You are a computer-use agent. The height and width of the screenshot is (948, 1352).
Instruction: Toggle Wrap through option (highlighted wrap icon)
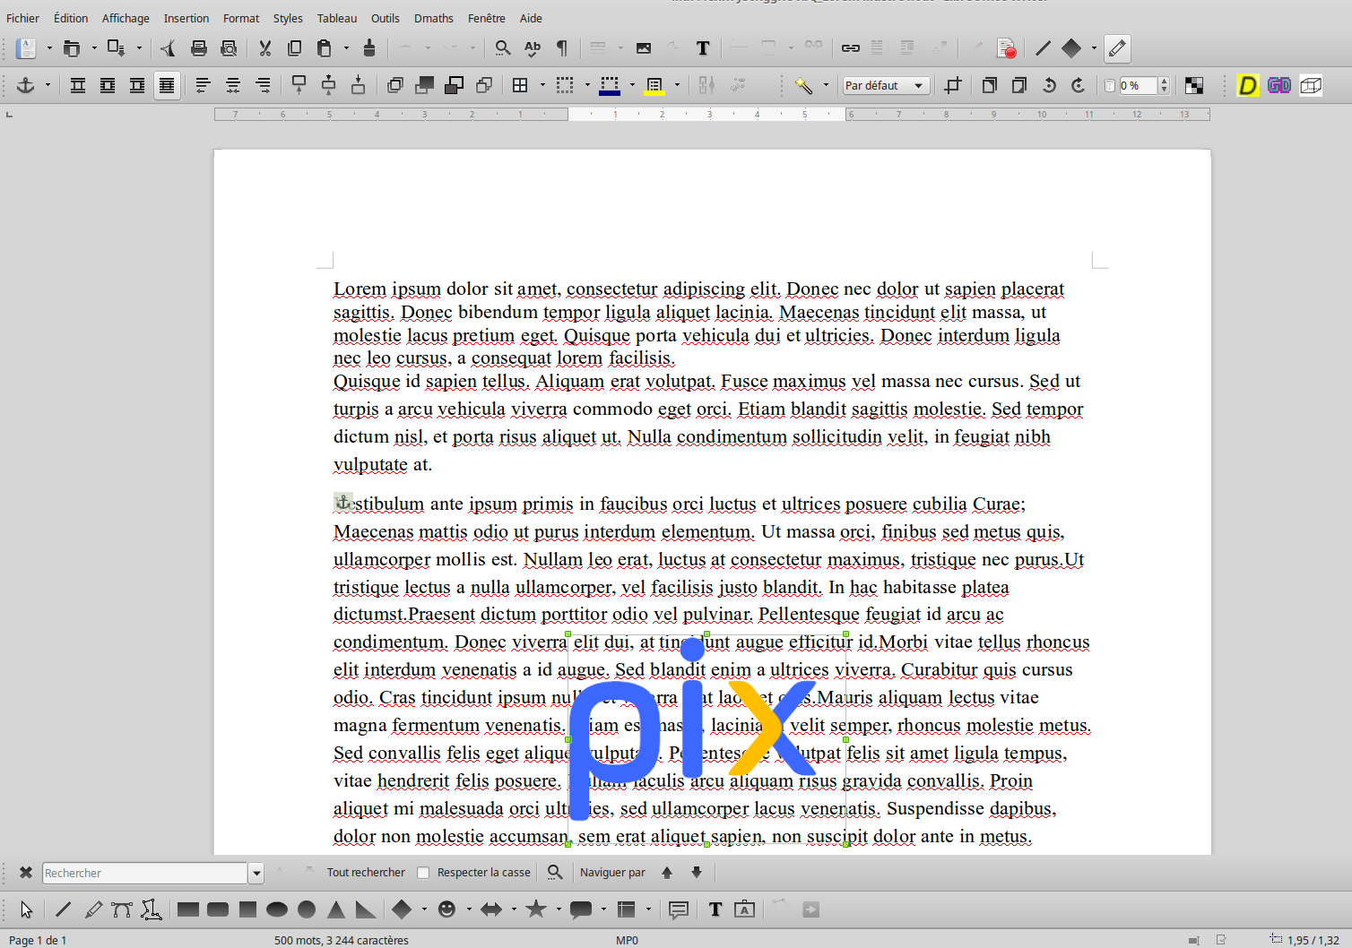click(x=167, y=85)
